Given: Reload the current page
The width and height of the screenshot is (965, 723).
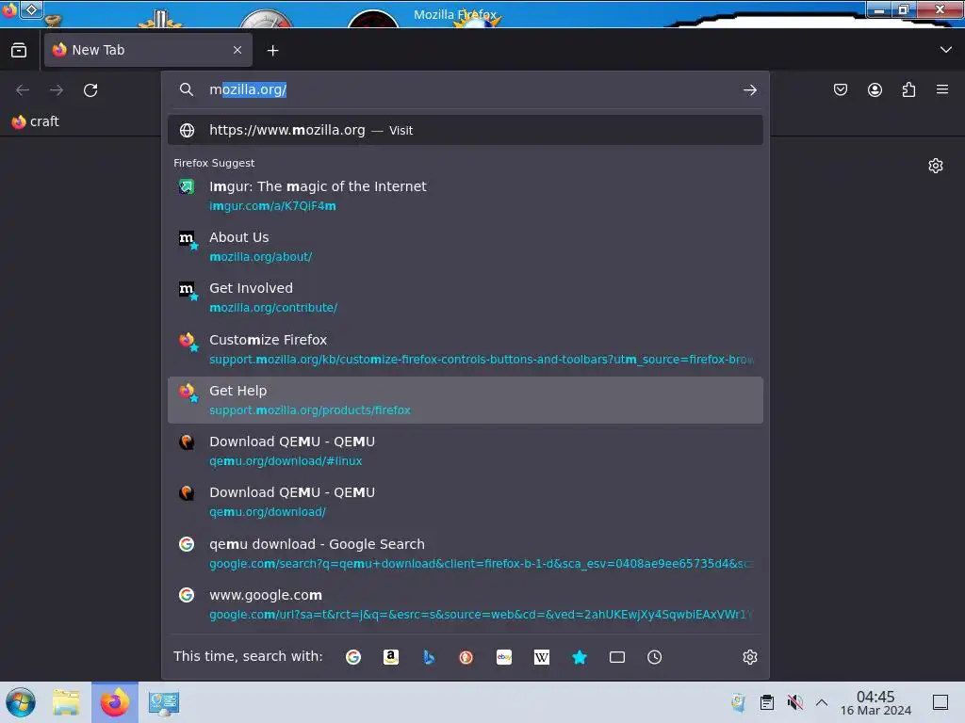Looking at the screenshot, I should coord(90,90).
